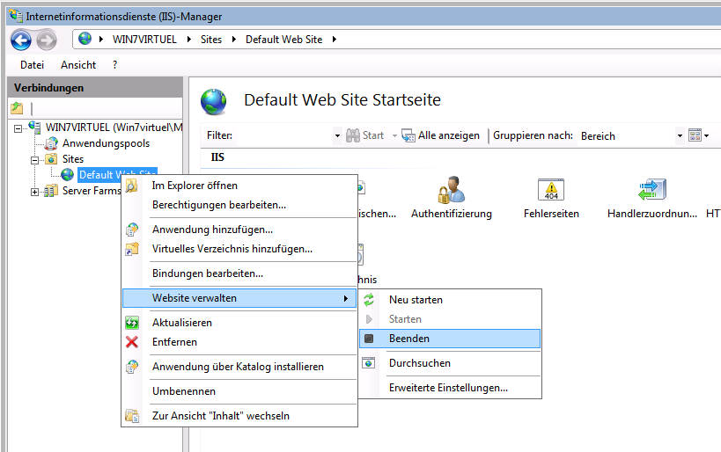Click the Zur Ansicht Inhalt wechseln icon
The height and width of the screenshot is (452, 721).
pos(132,416)
